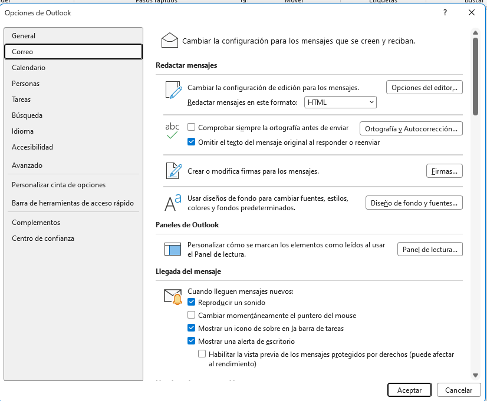Open the HTML message format dropdown
487x401 pixels.
340,102
